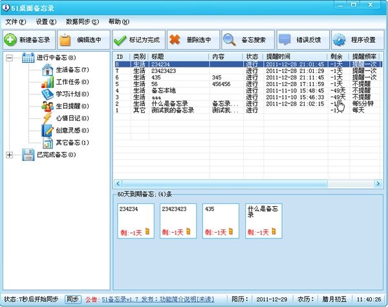This screenshot has width=388, height=307.
Task: Open the 435 expiring memo card
Action: 221,220
